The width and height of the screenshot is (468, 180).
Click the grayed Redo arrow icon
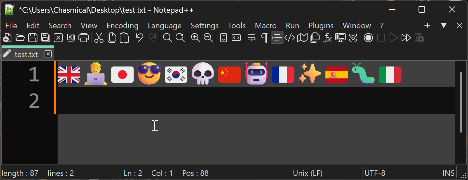(x=152, y=38)
